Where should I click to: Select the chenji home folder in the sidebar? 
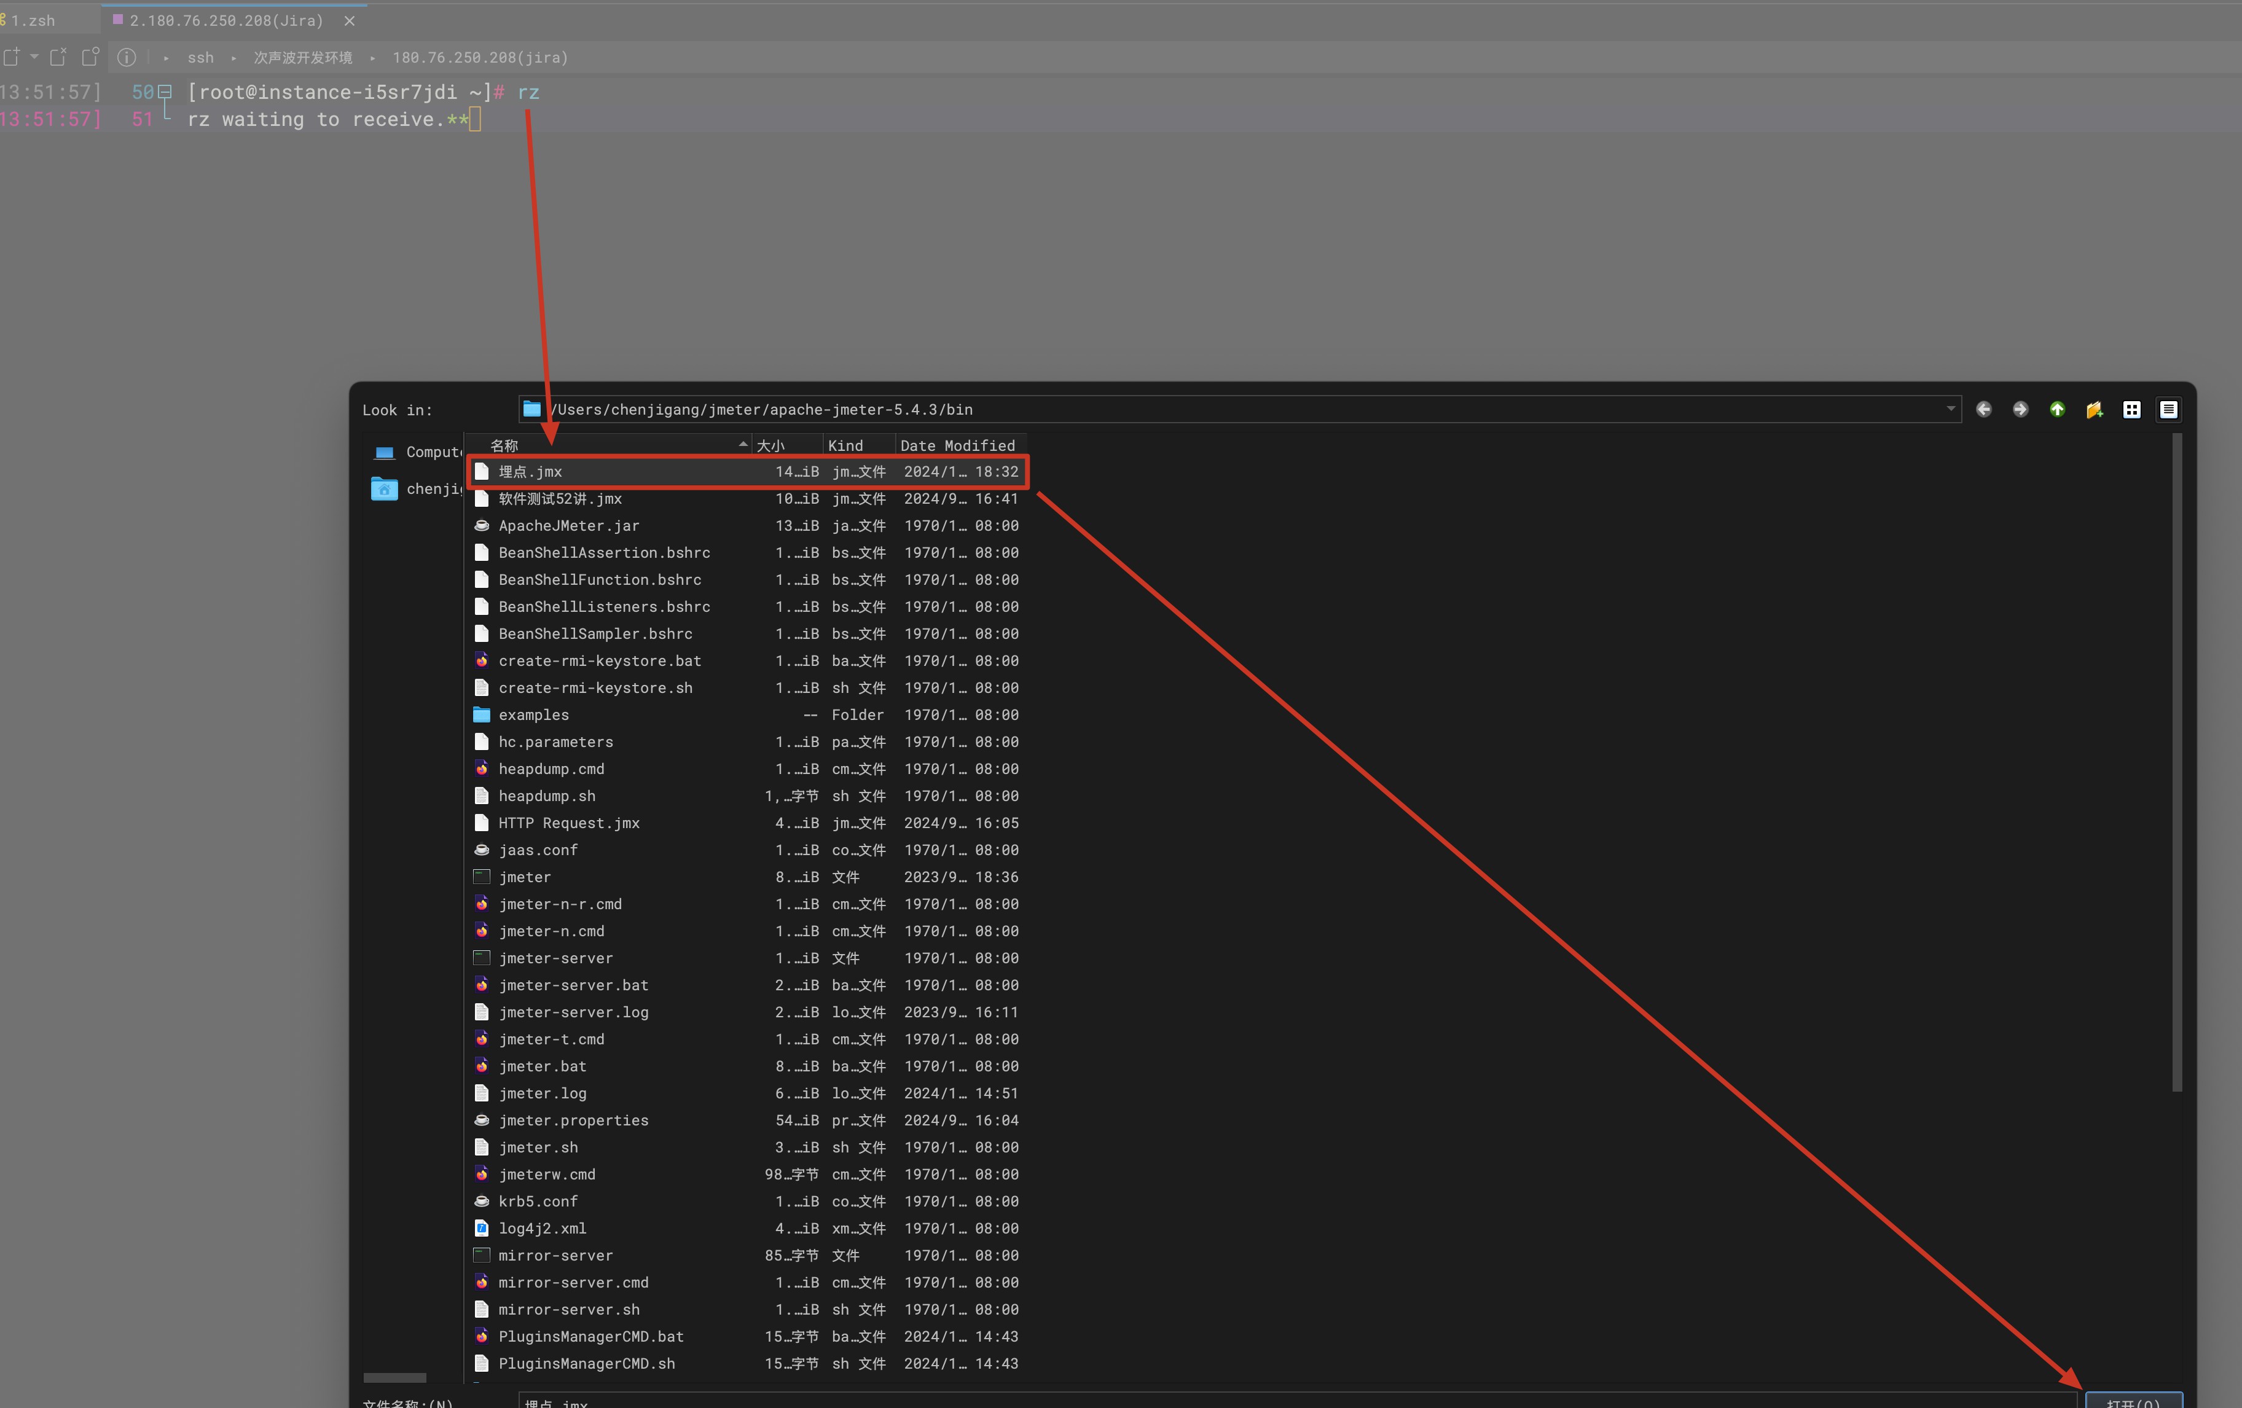tap(416, 488)
